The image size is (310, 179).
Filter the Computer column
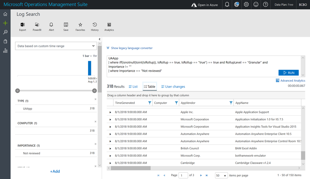pos(176,103)
